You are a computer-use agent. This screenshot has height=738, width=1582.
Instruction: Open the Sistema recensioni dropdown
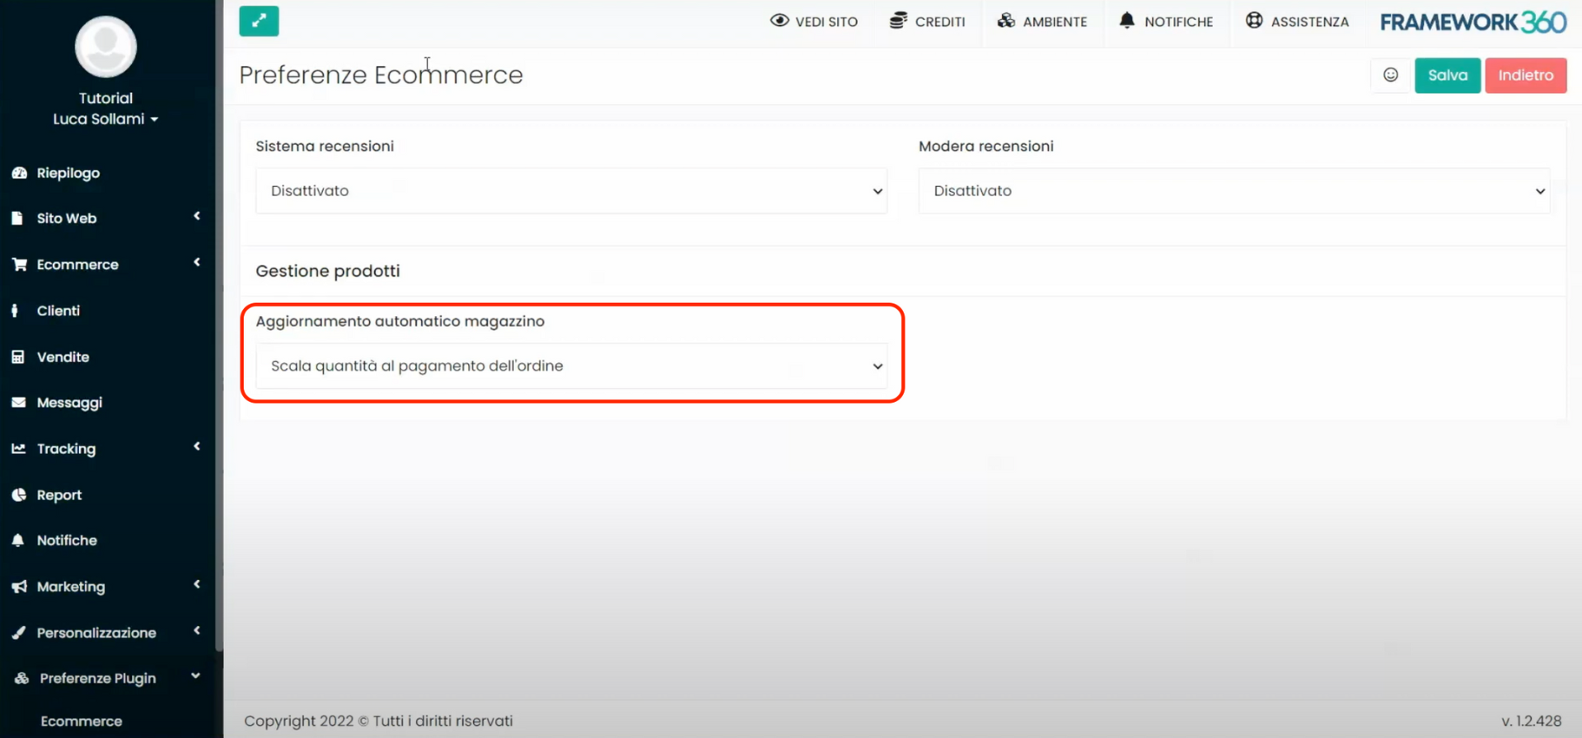[x=571, y=191]
